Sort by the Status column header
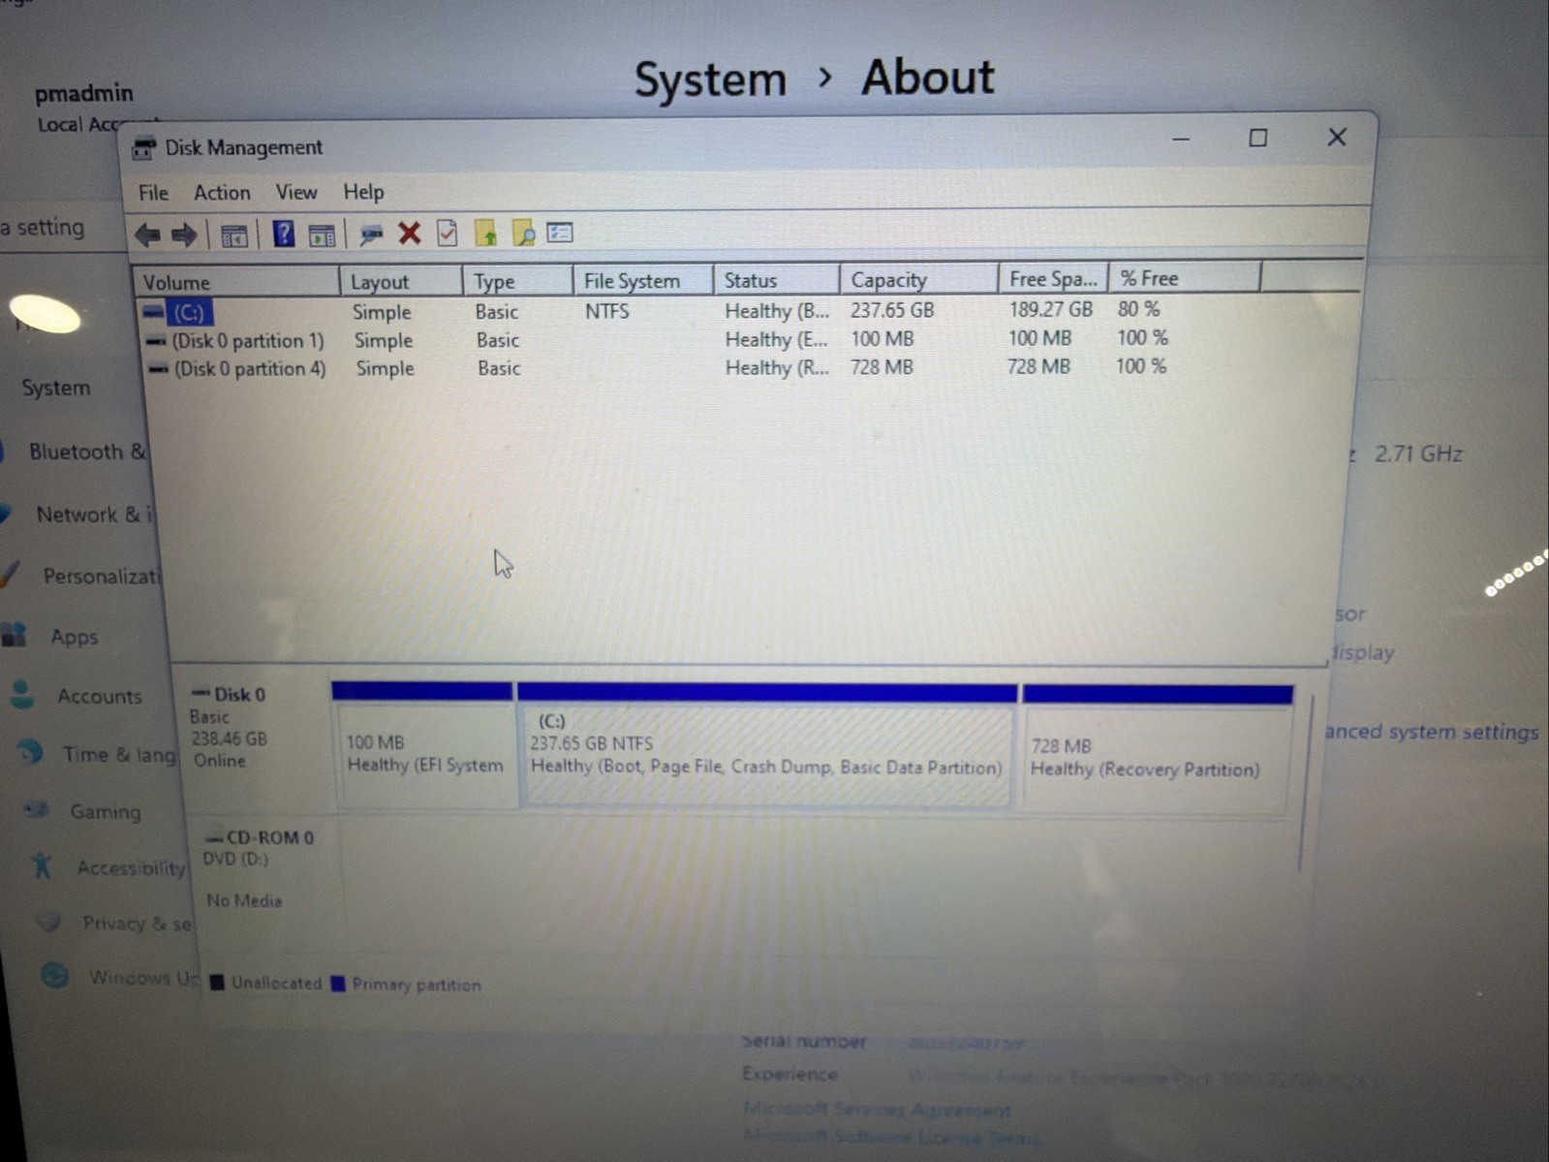 point(776,279)
